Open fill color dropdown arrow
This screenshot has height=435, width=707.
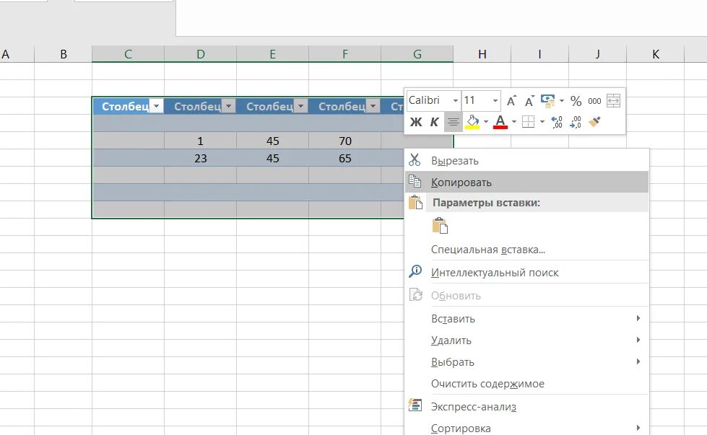pyautogui.click(x=485, y=122)
